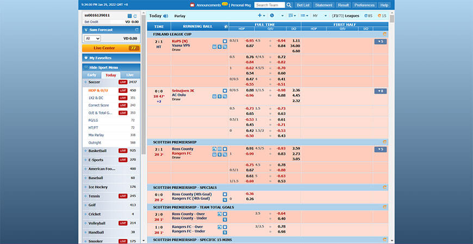
Task: Toggle favorite star for Ross County - Over
Action: click(225, 214)
